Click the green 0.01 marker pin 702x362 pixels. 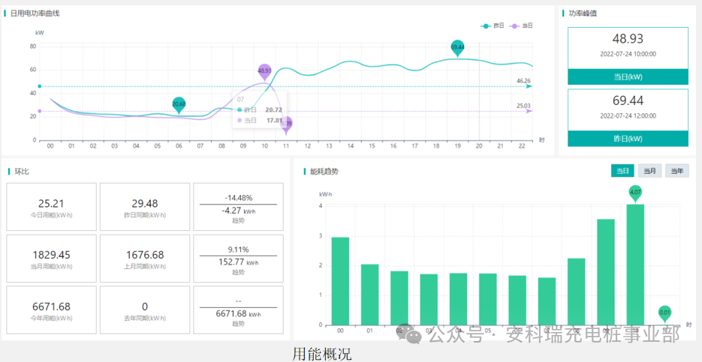(665, 313)
